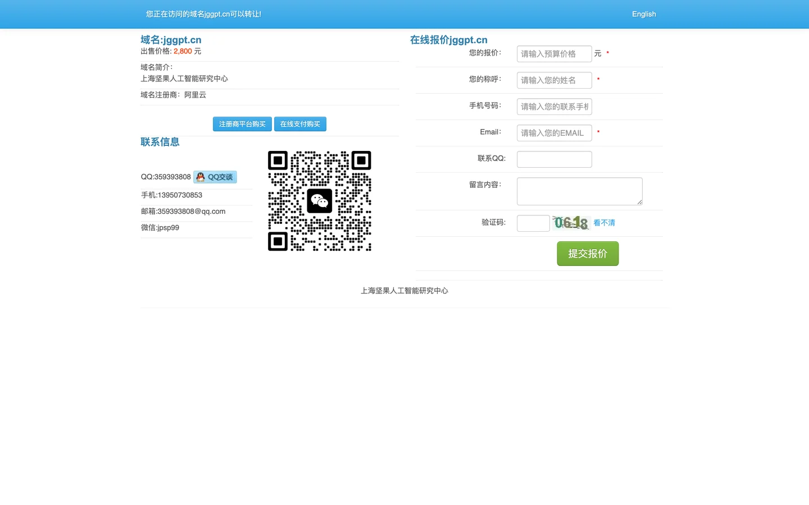This screenshot has height=505, width=809.
Task: Click the QQ number text QQ:359393808
Action: coord(166,177)
